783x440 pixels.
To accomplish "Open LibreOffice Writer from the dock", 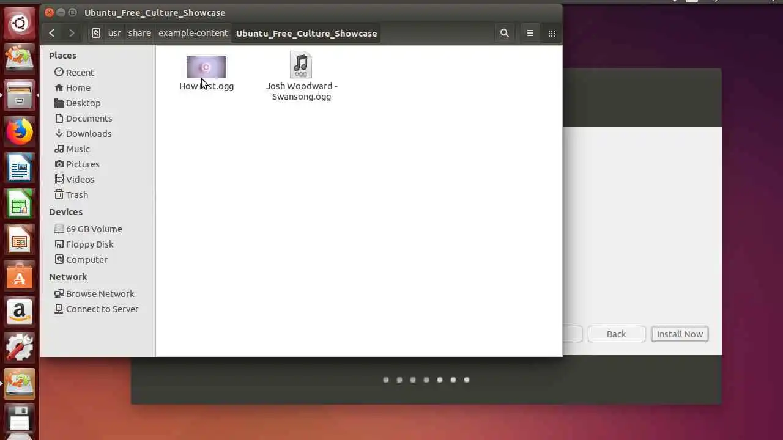I will coord(19,167).
